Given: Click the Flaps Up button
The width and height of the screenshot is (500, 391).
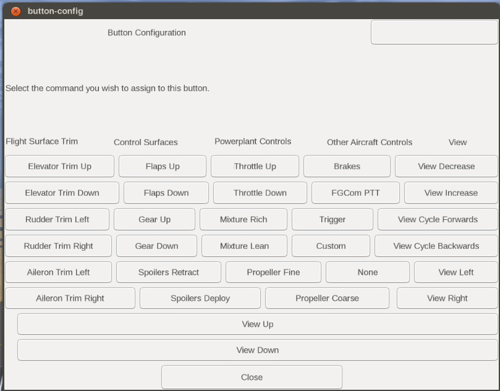Looking at the screenshot, I should point(163,166).
